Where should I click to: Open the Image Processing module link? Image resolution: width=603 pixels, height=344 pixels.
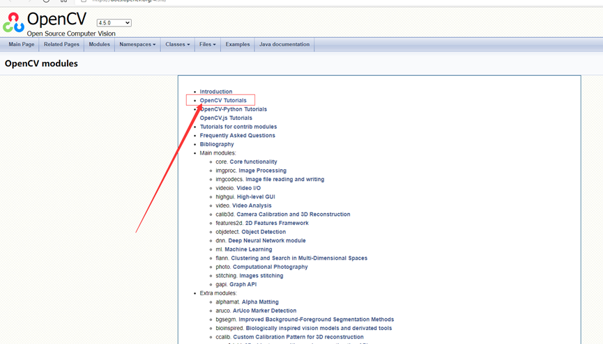[262, 171]
